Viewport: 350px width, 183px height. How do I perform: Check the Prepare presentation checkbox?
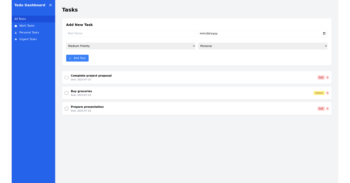[x=66, y=108]
